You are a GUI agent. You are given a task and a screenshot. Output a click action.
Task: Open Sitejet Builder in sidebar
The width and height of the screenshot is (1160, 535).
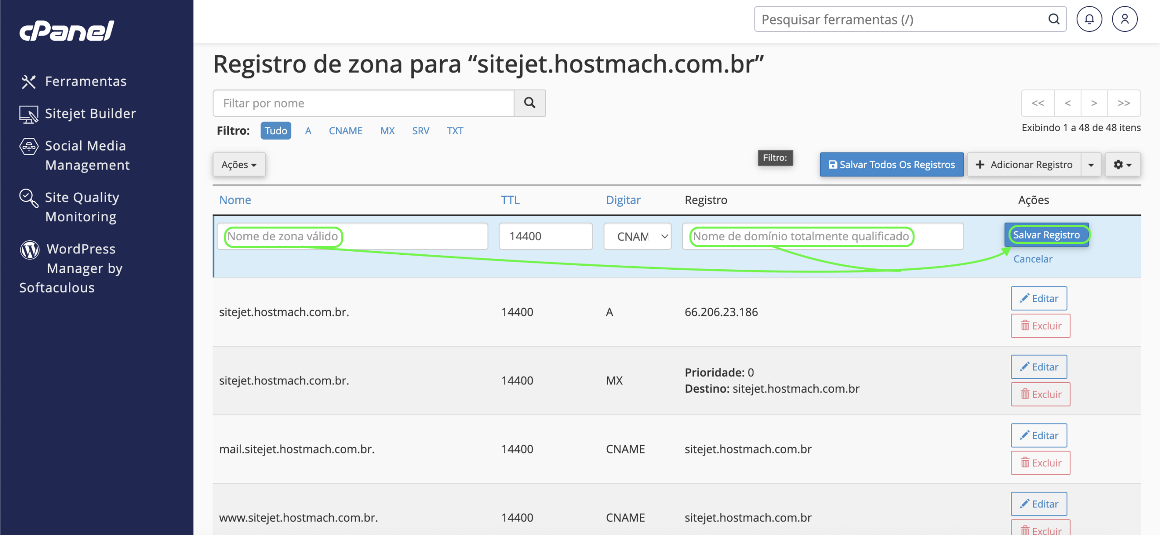tap(77, 114)
